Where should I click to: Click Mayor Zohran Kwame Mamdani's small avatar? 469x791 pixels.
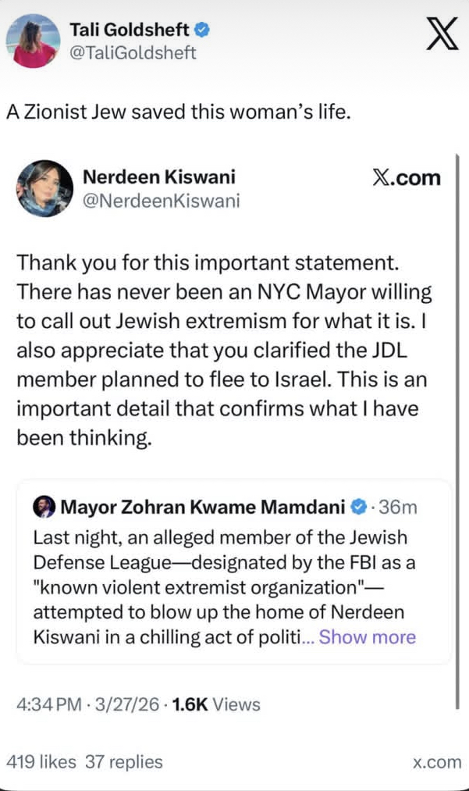click(x=44, y=507)
